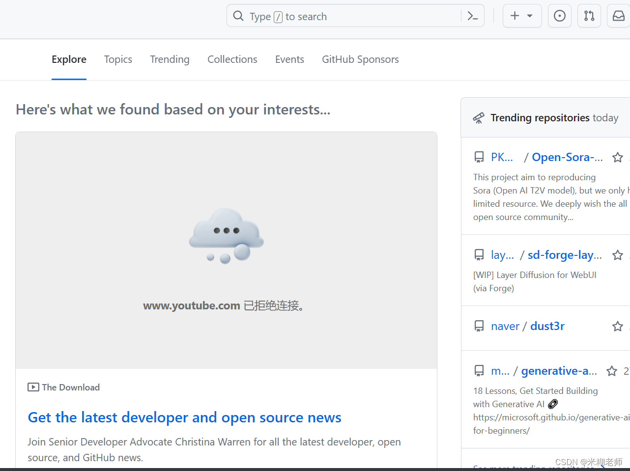Click the repo icon beside sd-forge-lay

click(x=479, y=255)
